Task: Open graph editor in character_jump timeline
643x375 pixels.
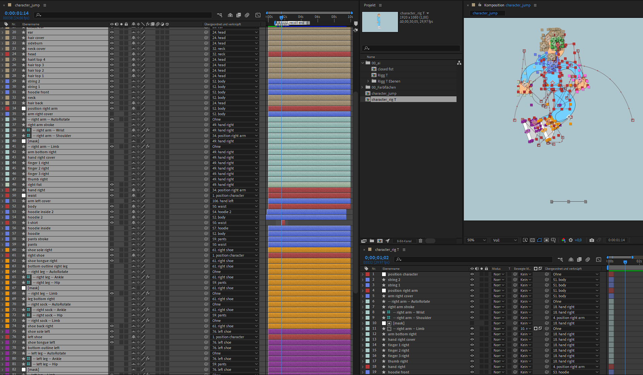Action: (x=258, y=15)
